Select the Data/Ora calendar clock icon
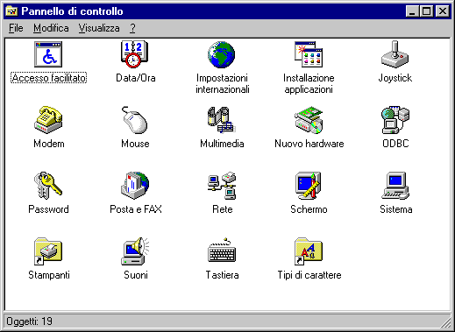 [x=135, y=54]
